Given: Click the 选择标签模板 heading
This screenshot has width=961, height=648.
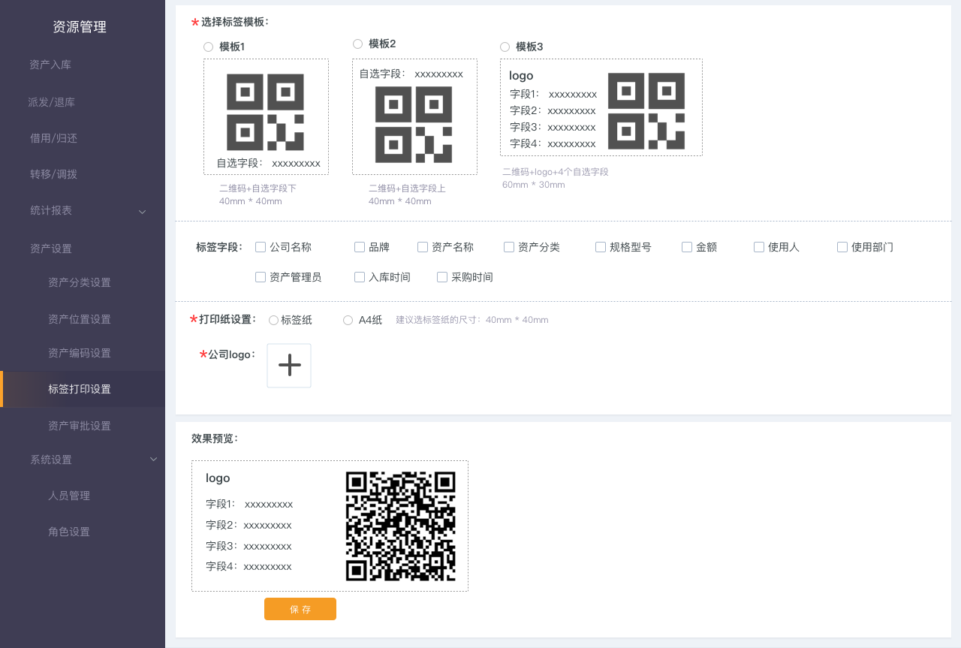Looking at the screenshot, I should [234, 22].
